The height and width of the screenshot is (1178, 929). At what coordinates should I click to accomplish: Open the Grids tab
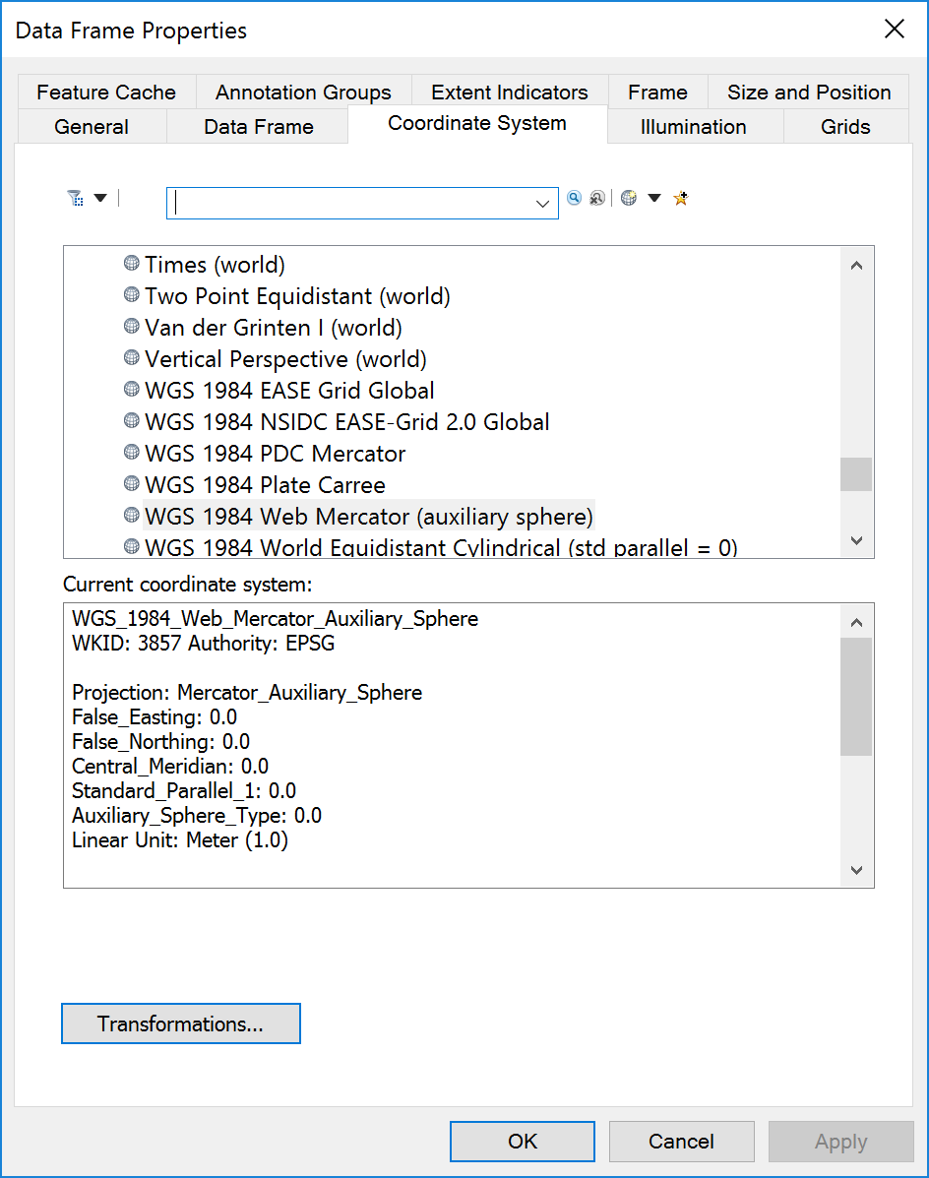coord(845,126)
